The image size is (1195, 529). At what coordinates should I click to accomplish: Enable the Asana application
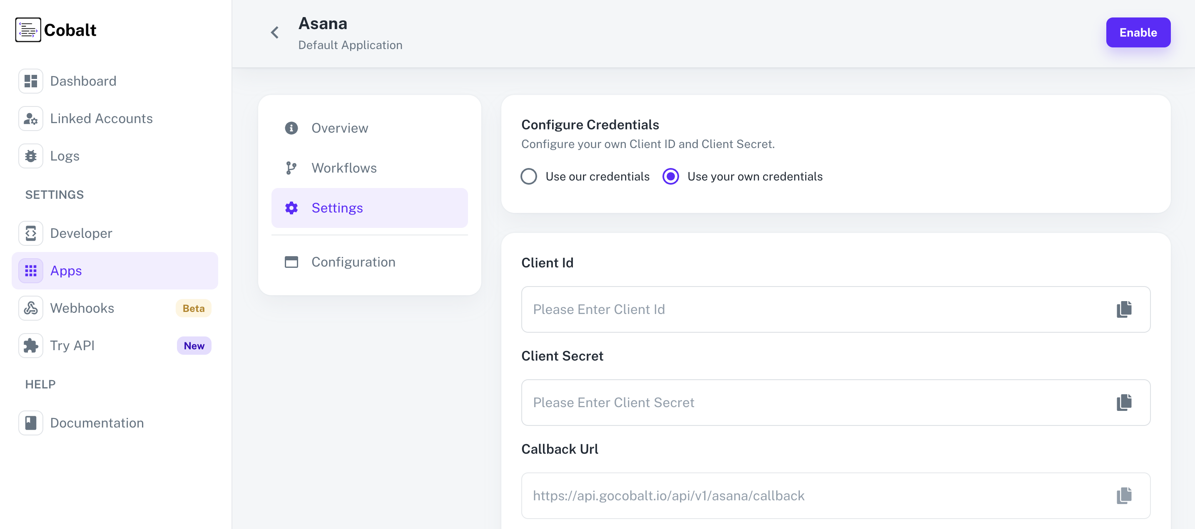(1138, 32)
